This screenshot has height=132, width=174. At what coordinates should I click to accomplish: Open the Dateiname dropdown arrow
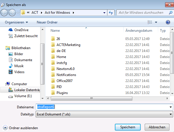pyautogui.click(x=171, y=107)
